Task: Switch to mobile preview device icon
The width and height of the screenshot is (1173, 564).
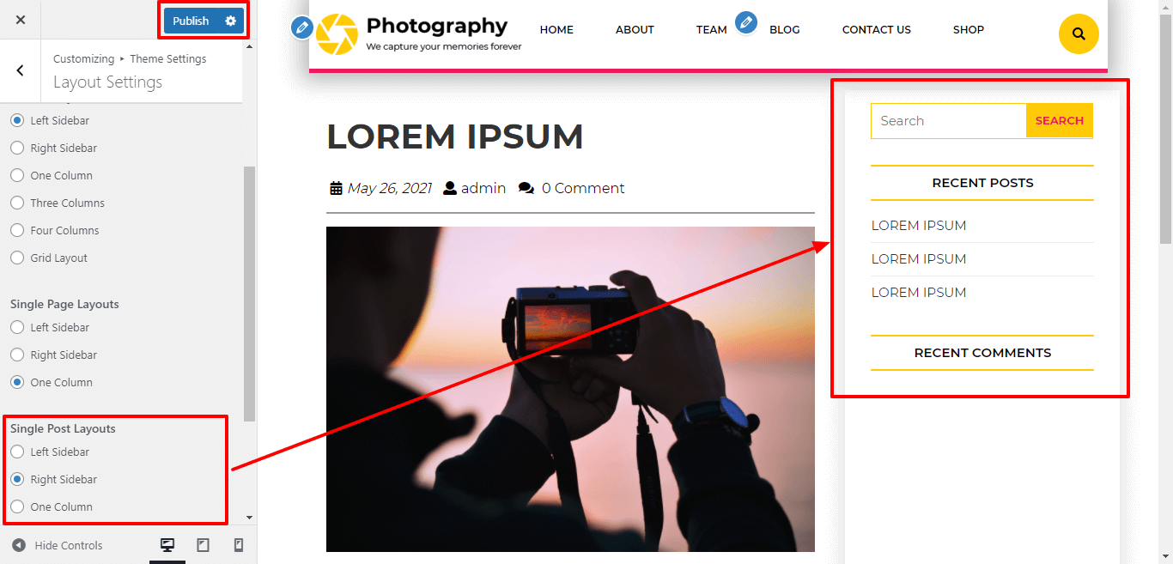Action: (239, 545)
